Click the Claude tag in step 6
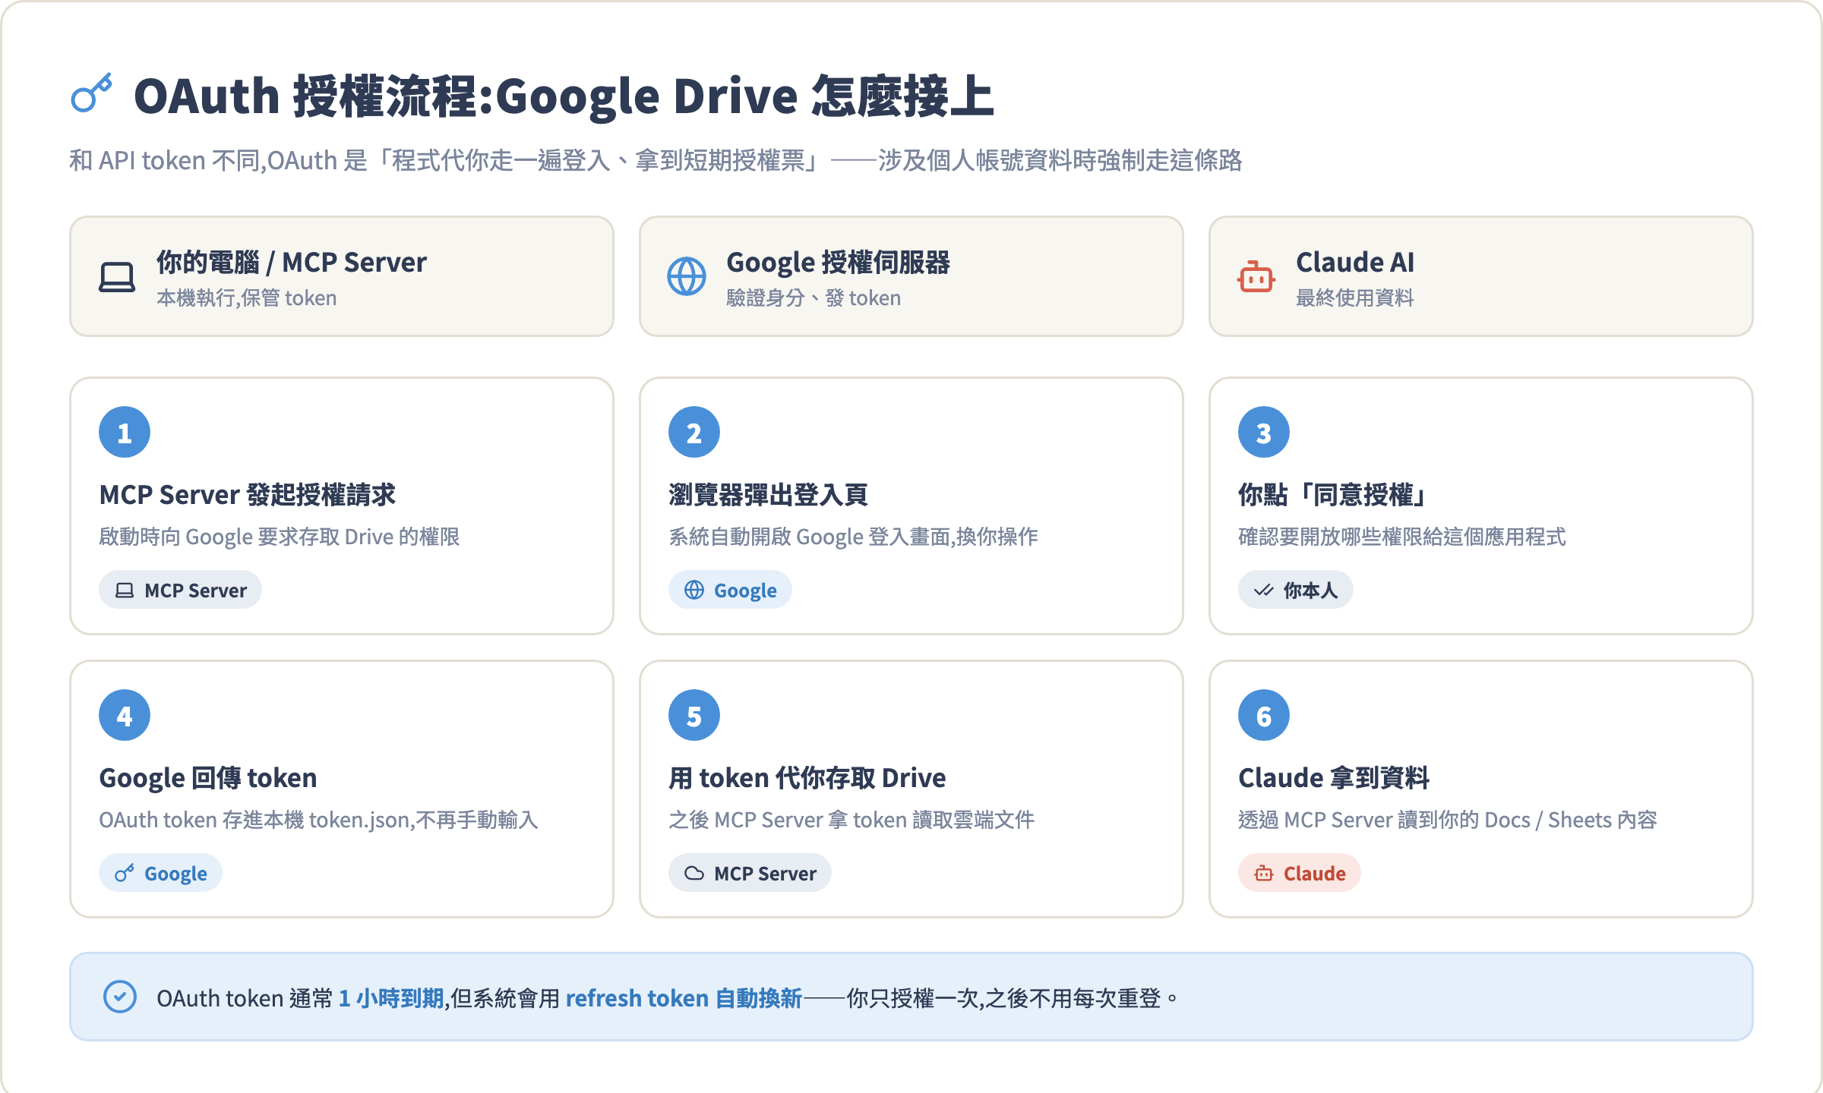 click(x=1300, y=873)
